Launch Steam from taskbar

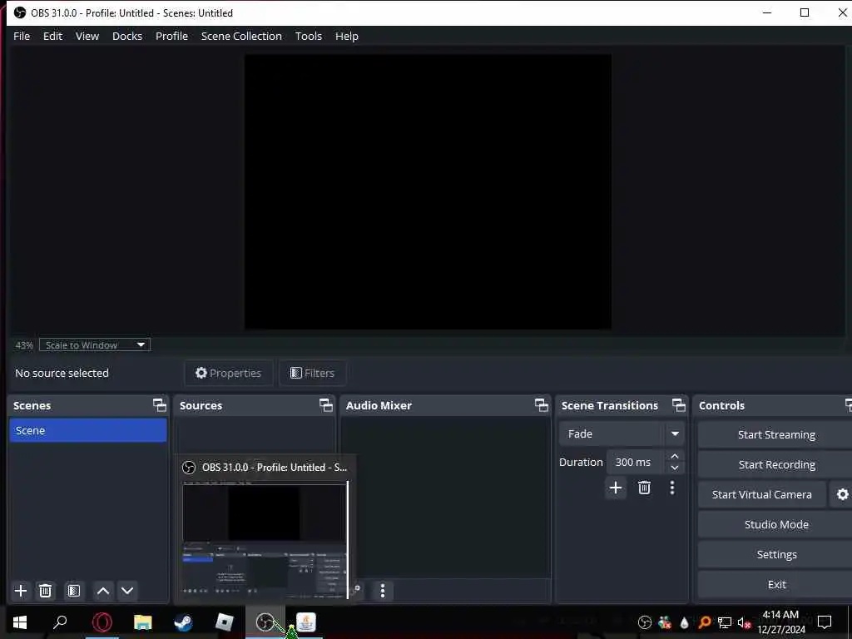(x=183, y=622)
